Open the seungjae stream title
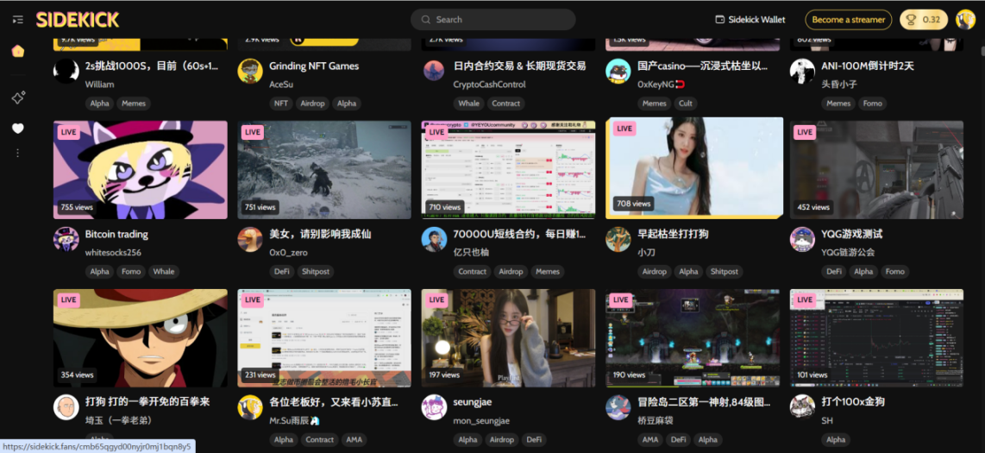Image resolution: width=985 pixels, height=453 pixels. [474, 402]
